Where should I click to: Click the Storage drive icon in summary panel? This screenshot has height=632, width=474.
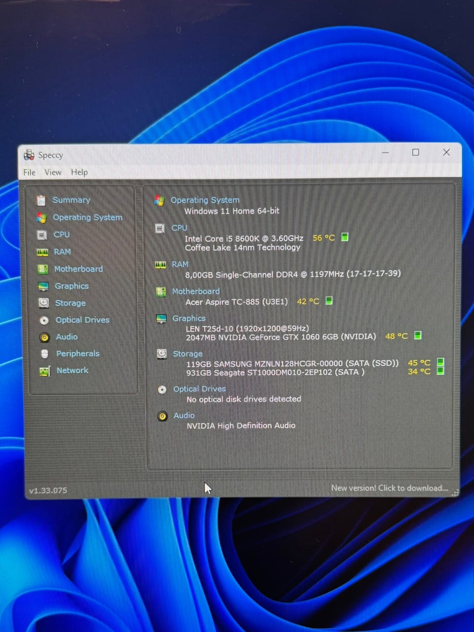(x=161, y=354)
